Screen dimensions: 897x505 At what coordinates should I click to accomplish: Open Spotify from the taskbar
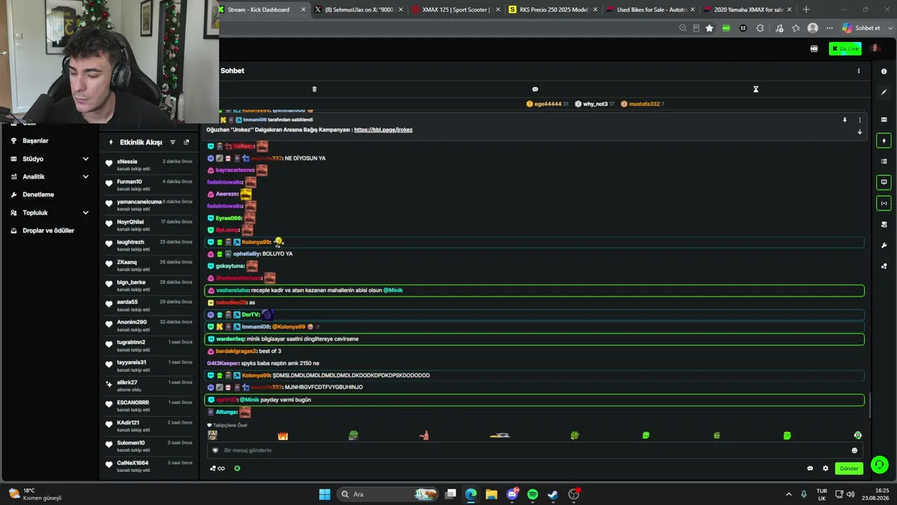pos(533,494)
